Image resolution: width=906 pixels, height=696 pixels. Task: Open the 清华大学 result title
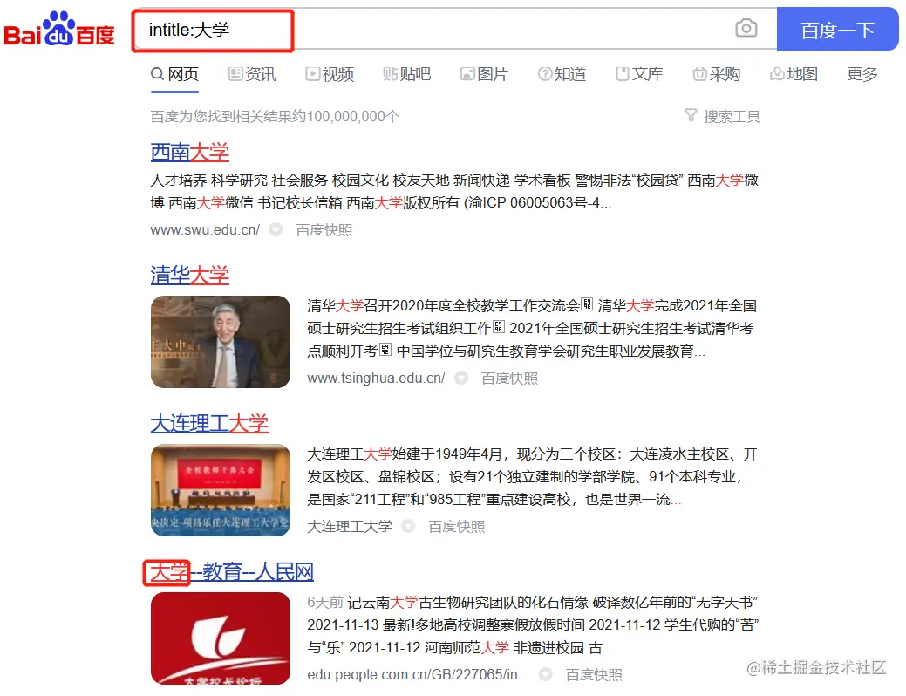point(189,275)
